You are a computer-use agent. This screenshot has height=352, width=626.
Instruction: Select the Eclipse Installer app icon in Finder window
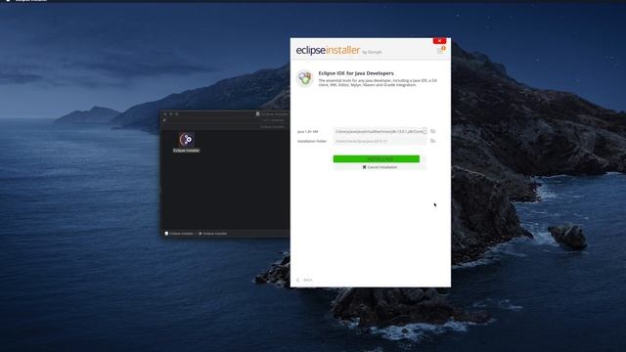coord(187,139)
